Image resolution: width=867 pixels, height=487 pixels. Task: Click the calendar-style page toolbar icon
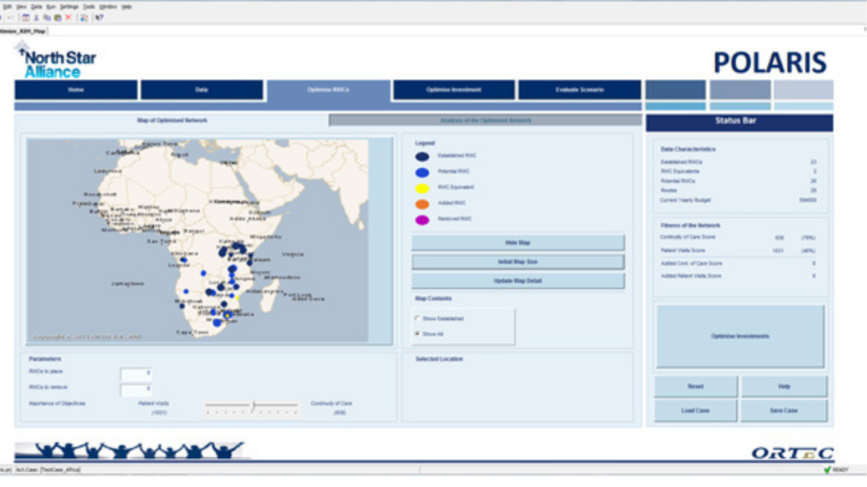(x=25, y=18)
